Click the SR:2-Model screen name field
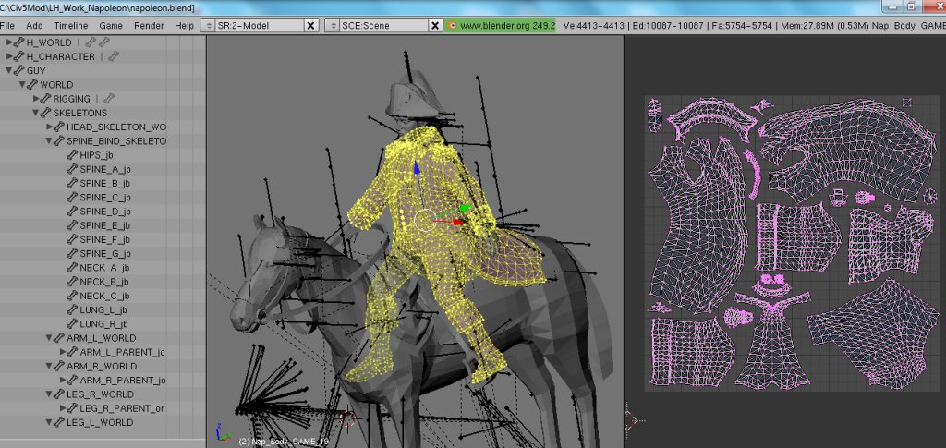Image resolution: width=946 pixels, height=448 pixels. [260, 25]
